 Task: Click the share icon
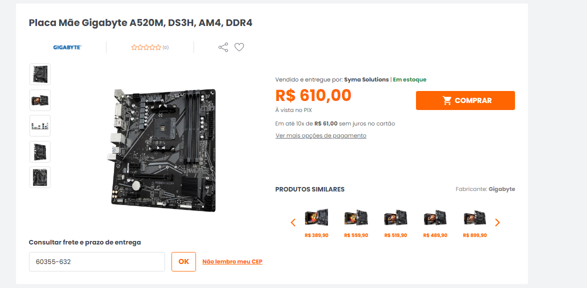pos(223,47)
